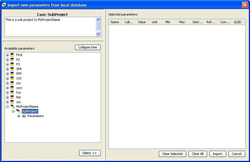Click the GUID column header
Image resolution: width=250 pixels, height=162 pixels.
238,22
